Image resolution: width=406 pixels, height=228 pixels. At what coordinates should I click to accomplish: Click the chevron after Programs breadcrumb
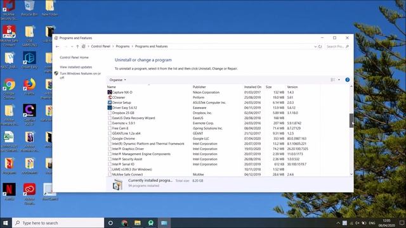click(133, 46)
